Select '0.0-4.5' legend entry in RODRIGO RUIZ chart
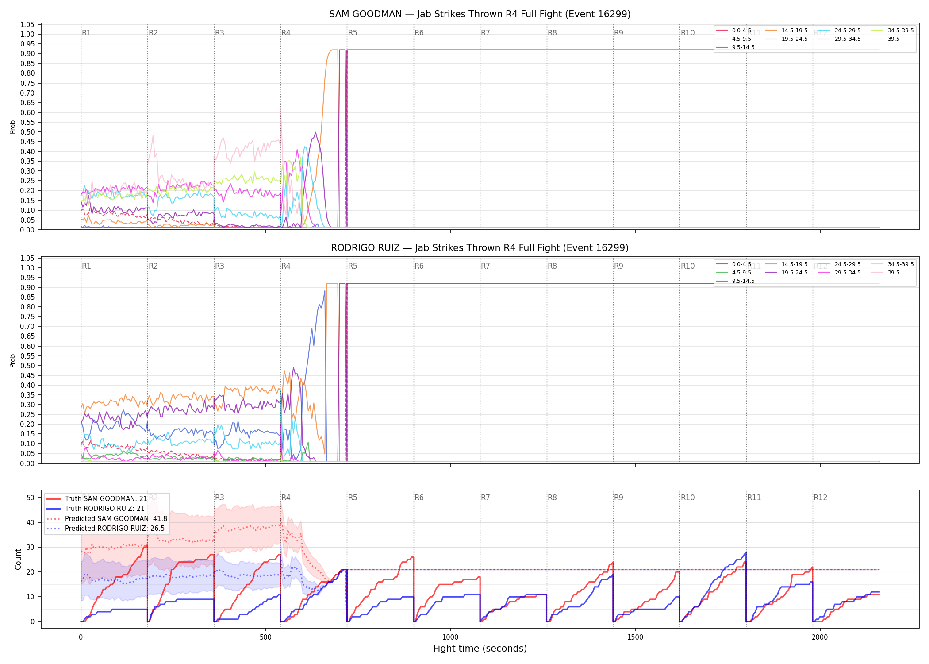Viewport: 929px width, 664px height. tap(733, 264)
